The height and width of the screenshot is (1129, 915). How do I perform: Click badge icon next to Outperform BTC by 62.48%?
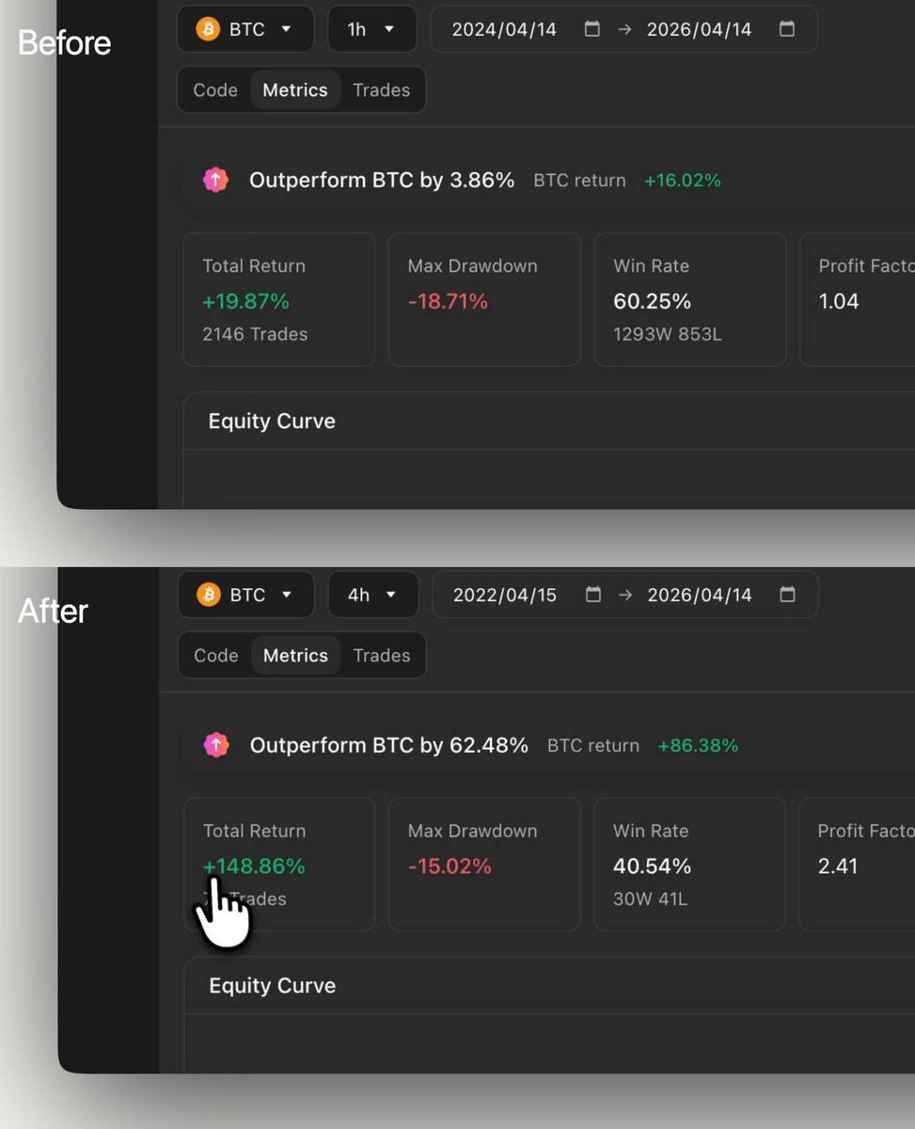click(216, 745)
